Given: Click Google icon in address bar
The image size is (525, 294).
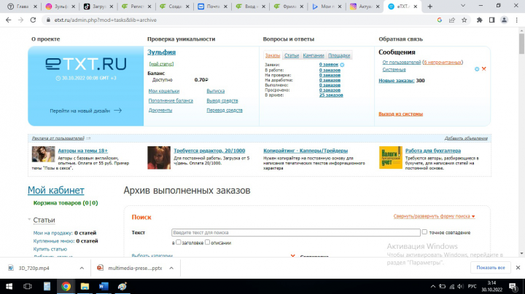Looking at the screenshot, I should (440, 20).
